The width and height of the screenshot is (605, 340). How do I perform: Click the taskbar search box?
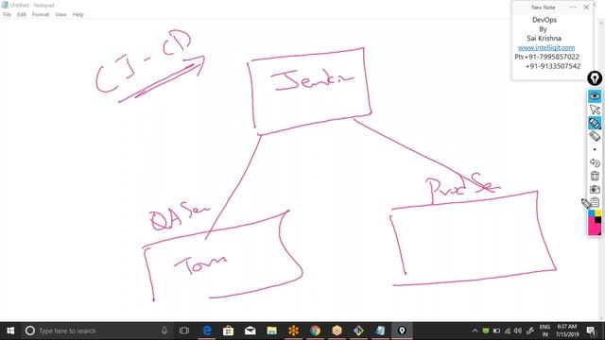(96, 331)
